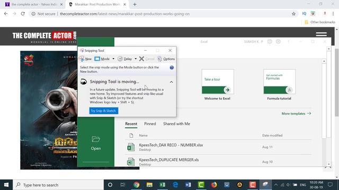
Task: Click the Word icon on the taskbar
Action: pos(188,185)
